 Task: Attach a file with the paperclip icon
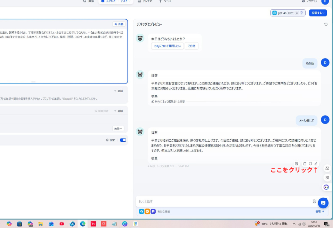click(314, 201)
